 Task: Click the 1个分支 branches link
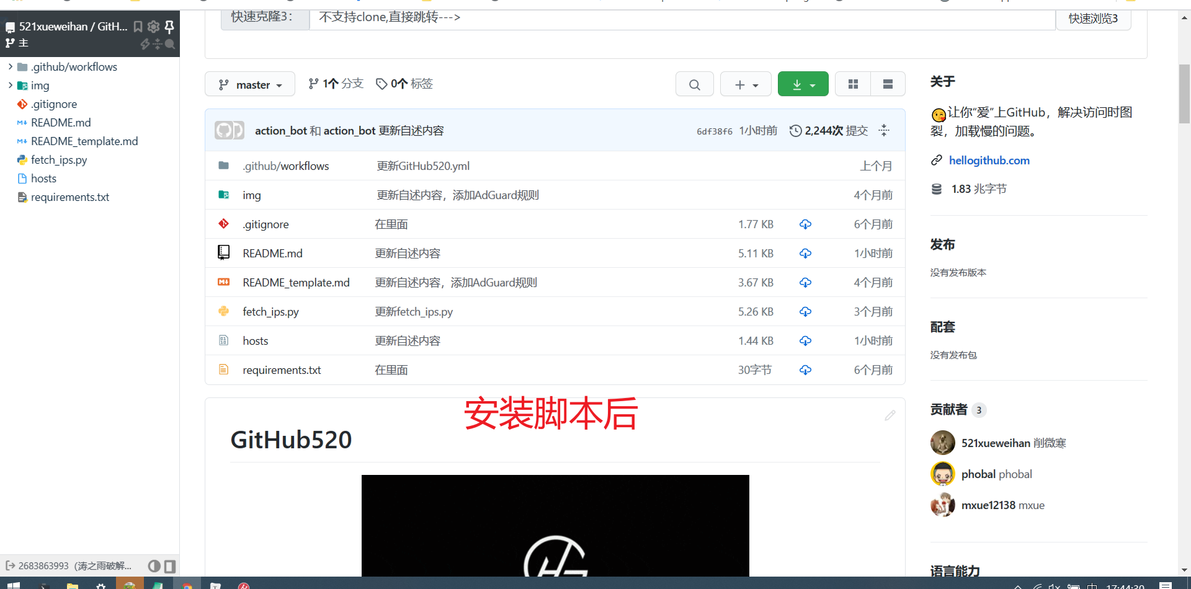point(336,84)
